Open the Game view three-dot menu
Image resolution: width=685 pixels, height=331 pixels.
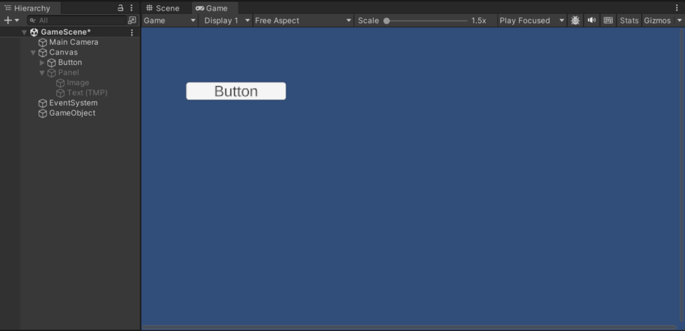[x=677, y=8]
